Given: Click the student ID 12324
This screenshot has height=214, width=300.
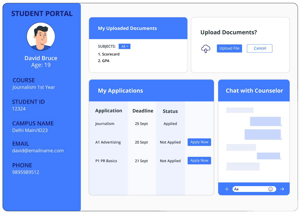Looking at the screenshot, I should (19, 109).
